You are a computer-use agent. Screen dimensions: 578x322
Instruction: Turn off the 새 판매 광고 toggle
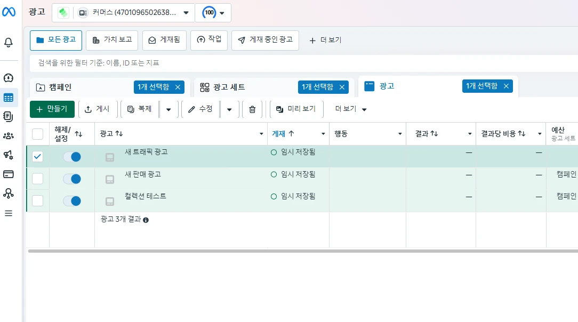(x=71, y=179)
